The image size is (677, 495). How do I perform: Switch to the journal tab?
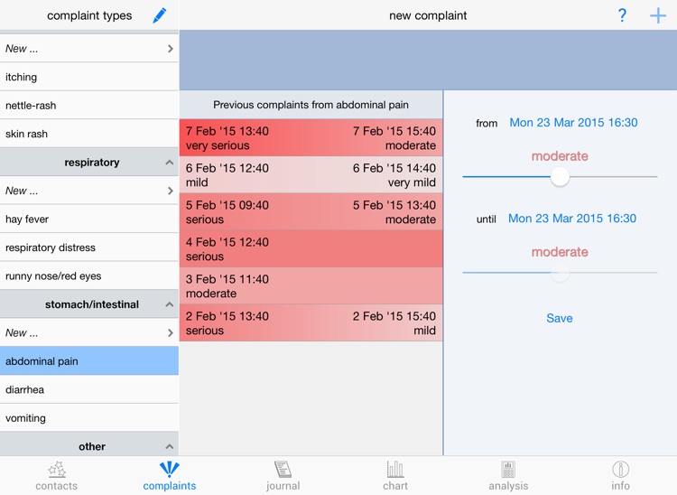(283, 475)
